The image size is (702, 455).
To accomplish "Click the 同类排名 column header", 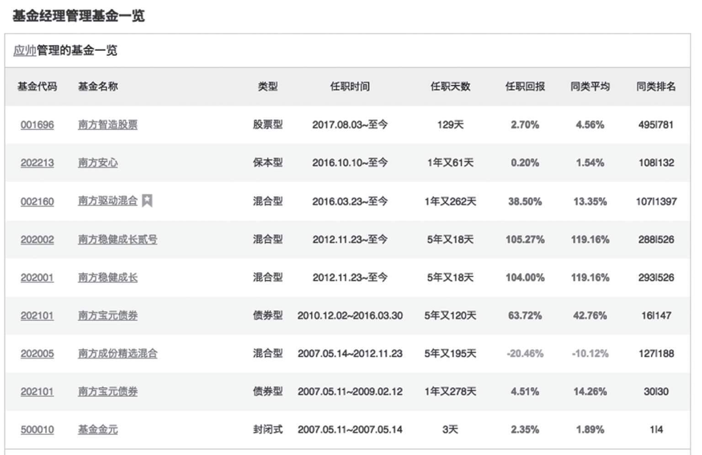I will pyautogui.click(x=656, y=86).
